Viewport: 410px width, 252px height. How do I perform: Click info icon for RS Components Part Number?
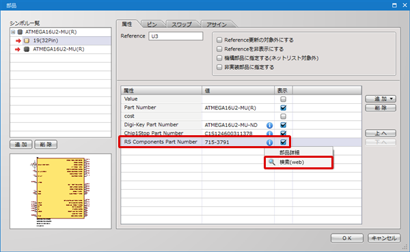pyautogui.click(x=270, y=143)
